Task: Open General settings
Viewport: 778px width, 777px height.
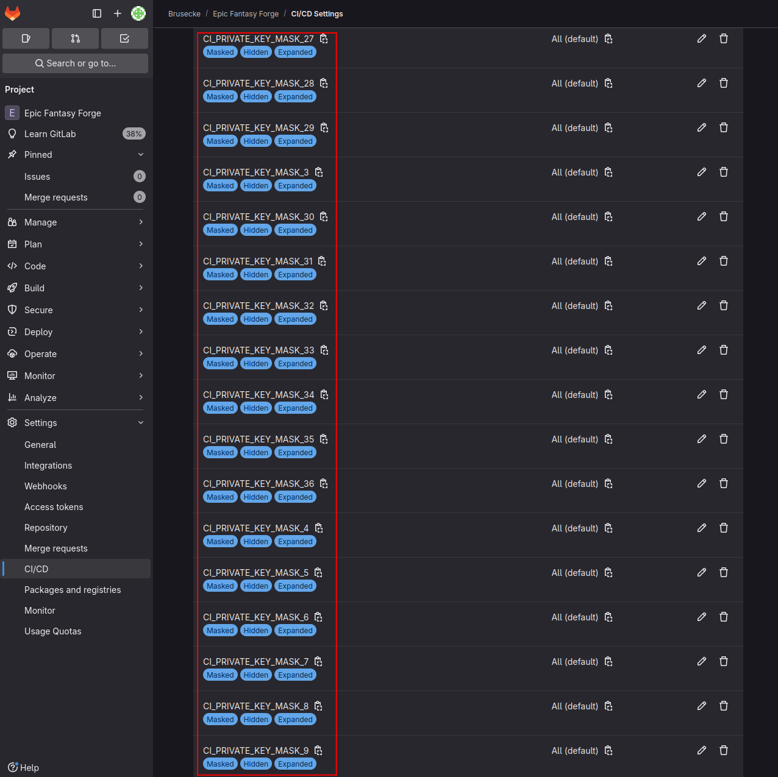Action: click(x=76, y=445)
